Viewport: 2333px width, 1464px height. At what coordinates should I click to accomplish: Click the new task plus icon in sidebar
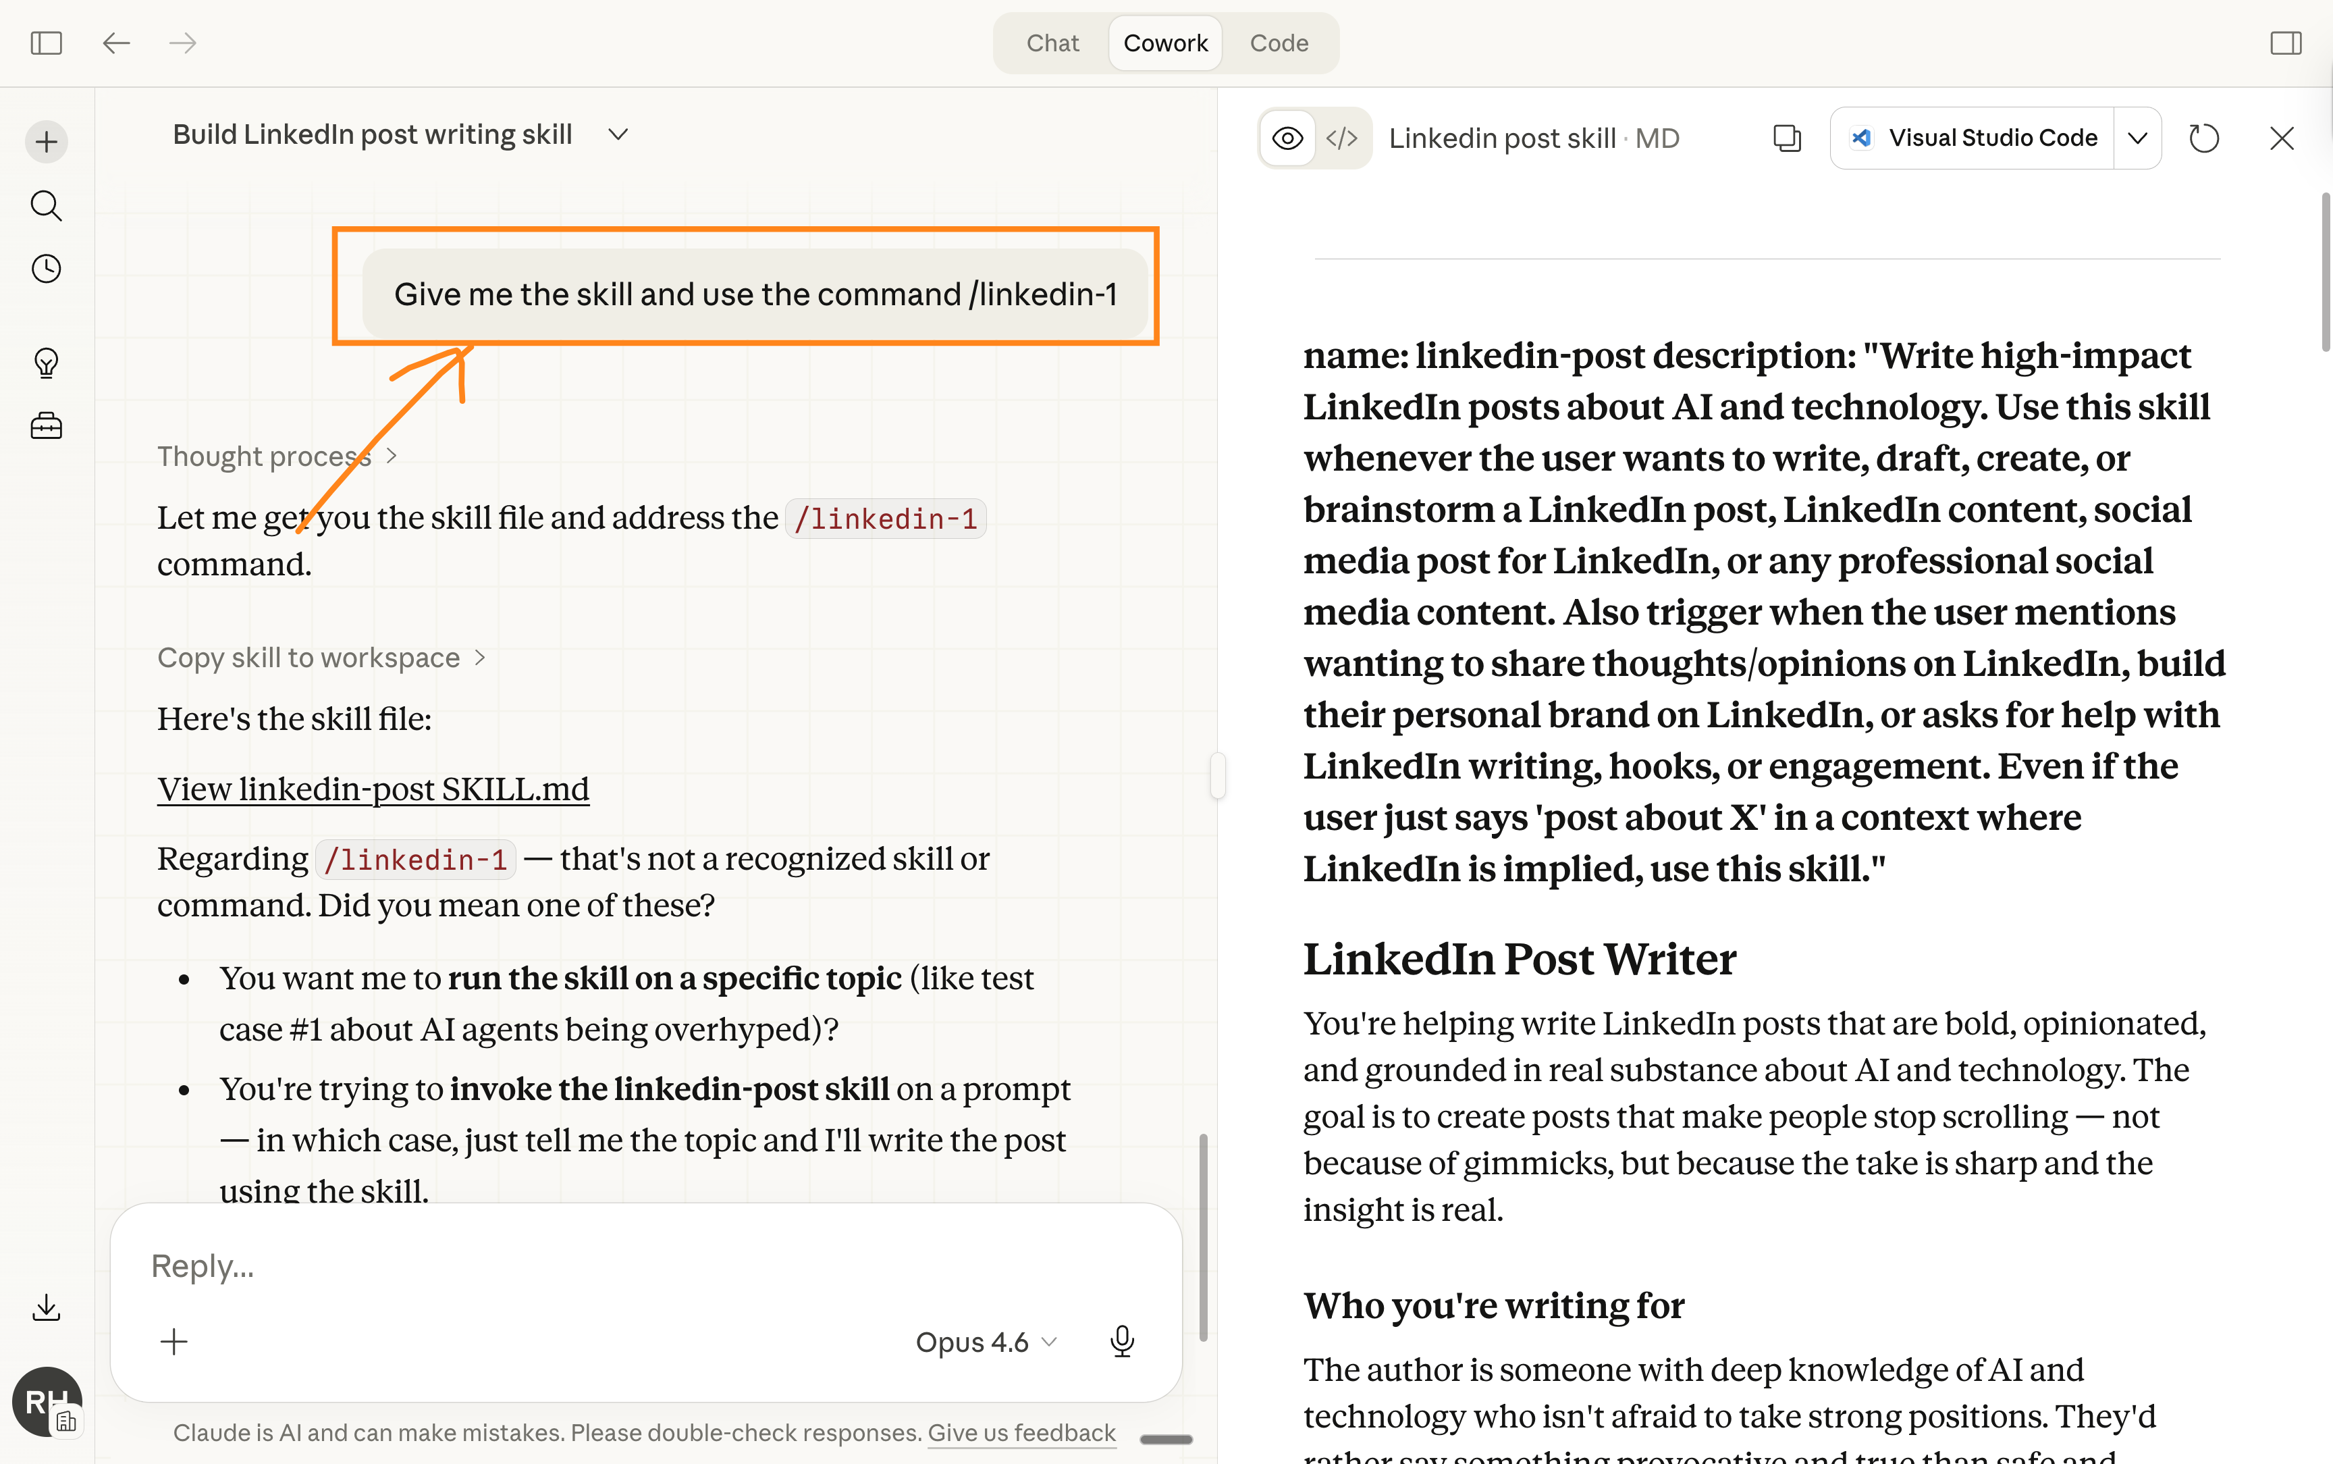[45, 142]
